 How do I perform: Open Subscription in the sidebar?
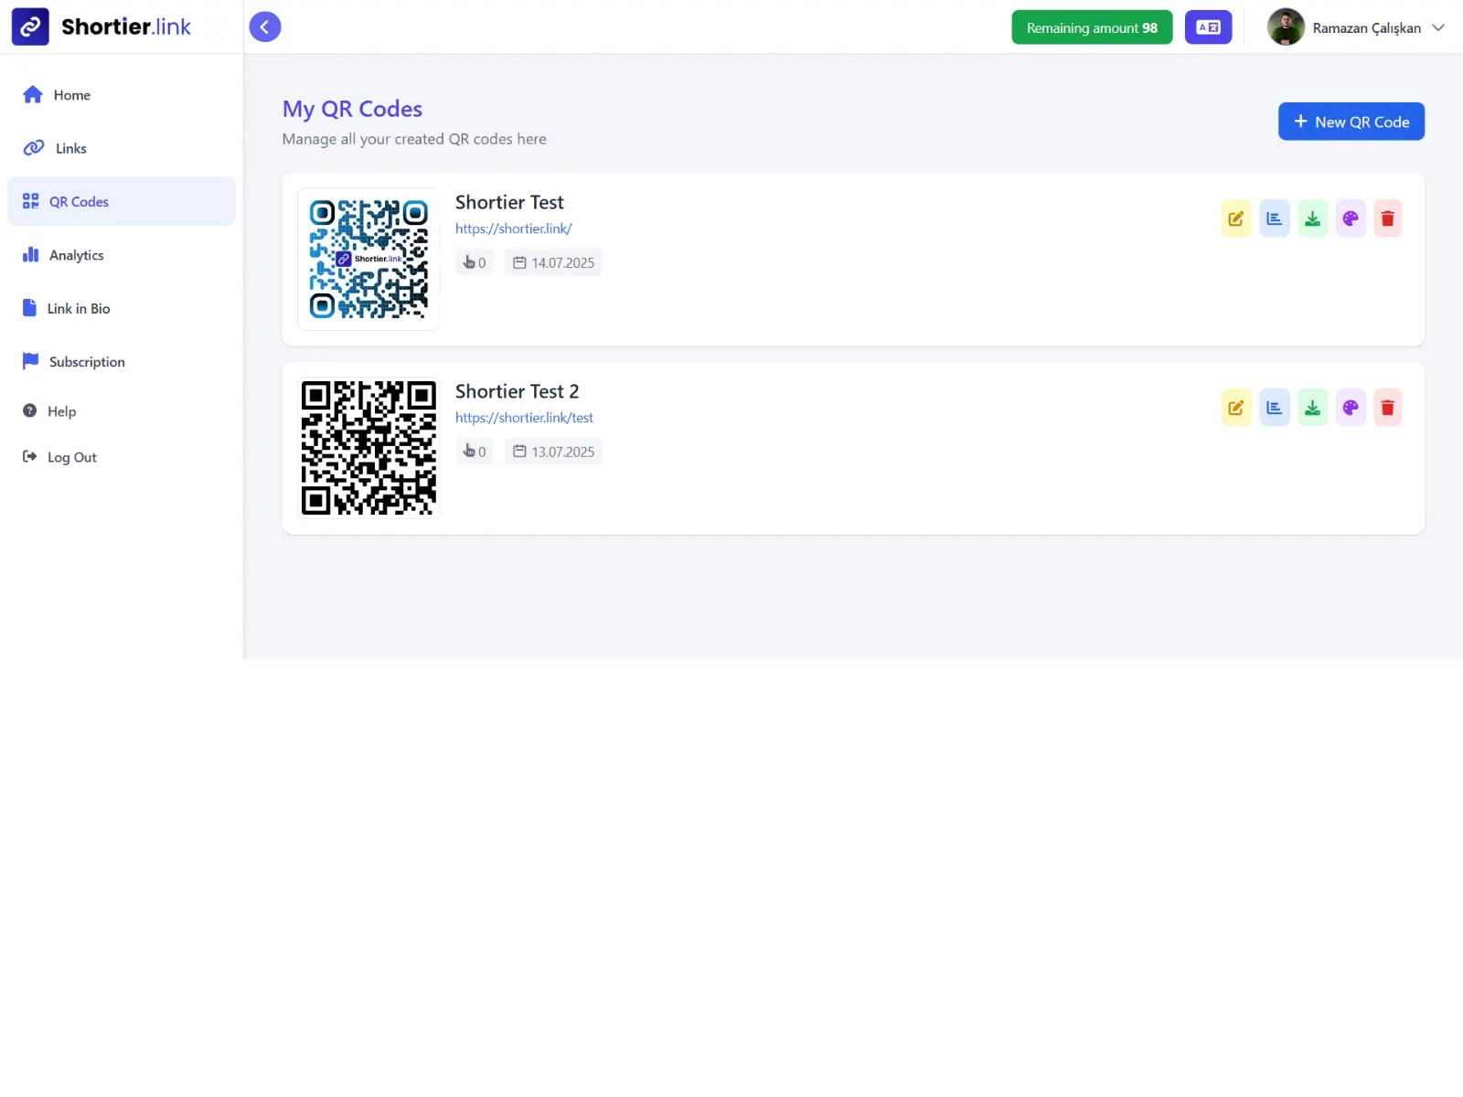122,362
